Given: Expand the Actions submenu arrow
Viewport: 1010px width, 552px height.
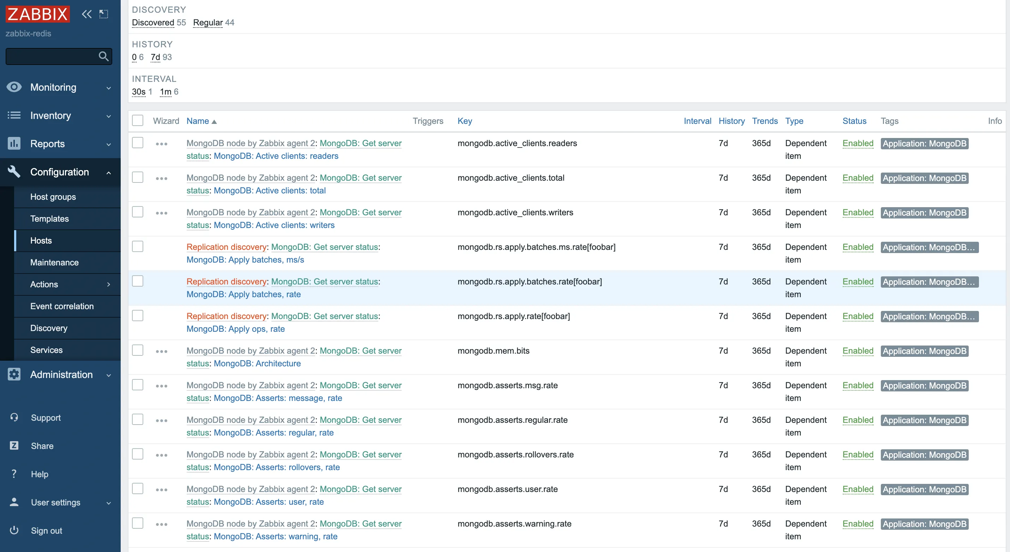Looking at the screenshot, I should [109, 284].
